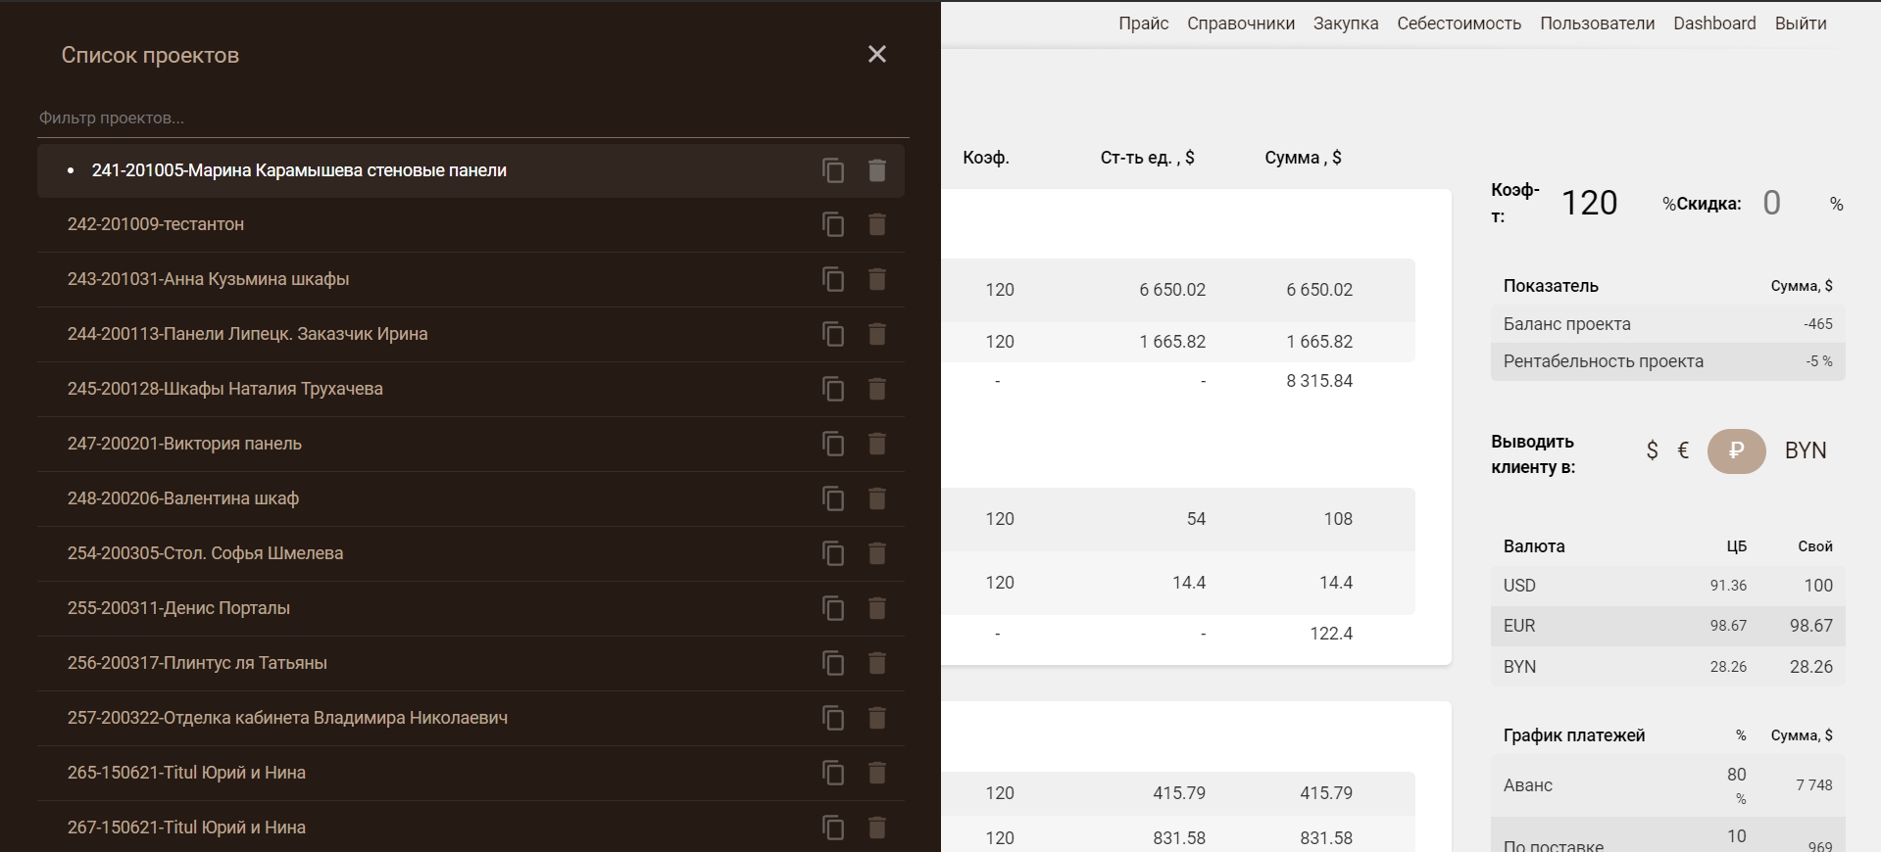Image resolution: width=1881 pixels, height=852 pixels.
Task: Open project 257-200322-Отделка кабинета Владимира Николаевич
Action: pyautogui.click(x=287, y=718)
